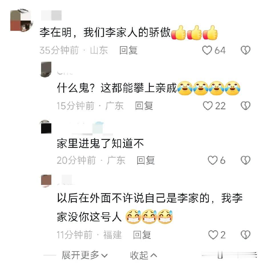
Task: Reply to the Shandong top comment
Action: tap(128, 50)
